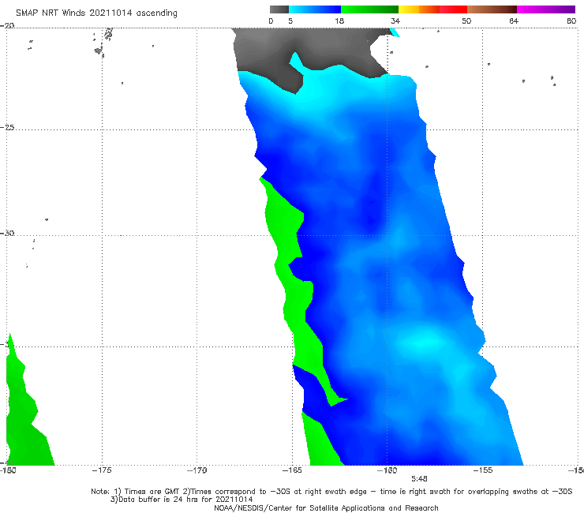Click the note line starting "Note: 1) Times are GMT"
584x513 pixels.
click(x=331, y=492)
